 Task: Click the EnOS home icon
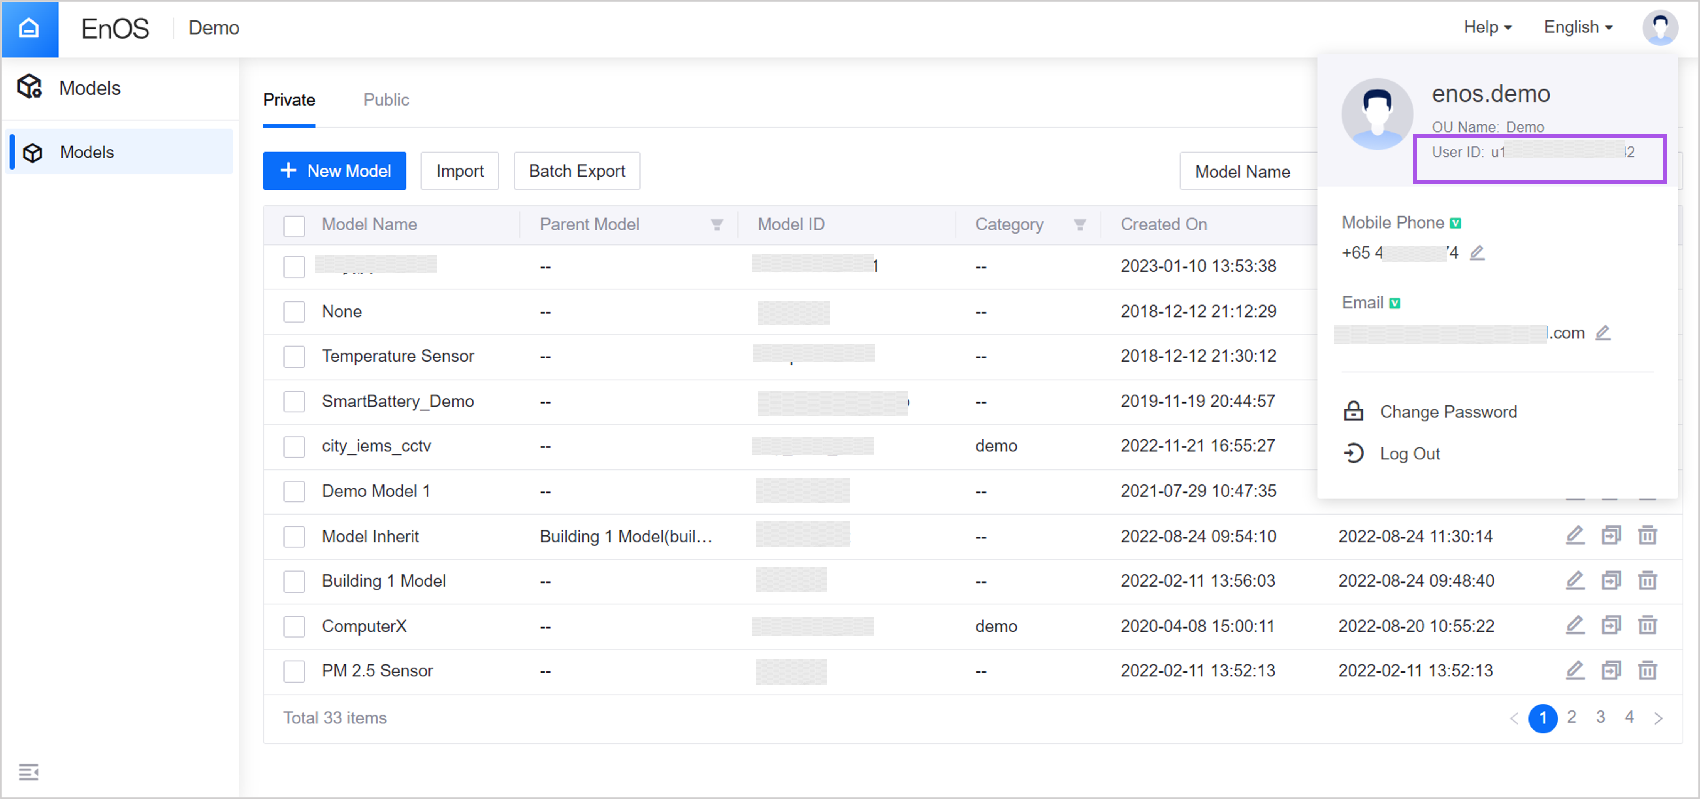pos(29,29)
